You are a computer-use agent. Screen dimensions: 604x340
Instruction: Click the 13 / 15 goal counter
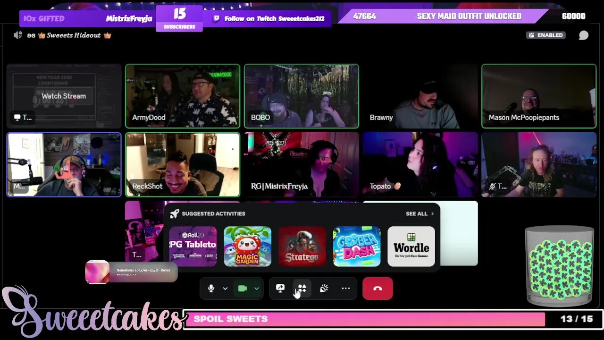coord(576,319)
